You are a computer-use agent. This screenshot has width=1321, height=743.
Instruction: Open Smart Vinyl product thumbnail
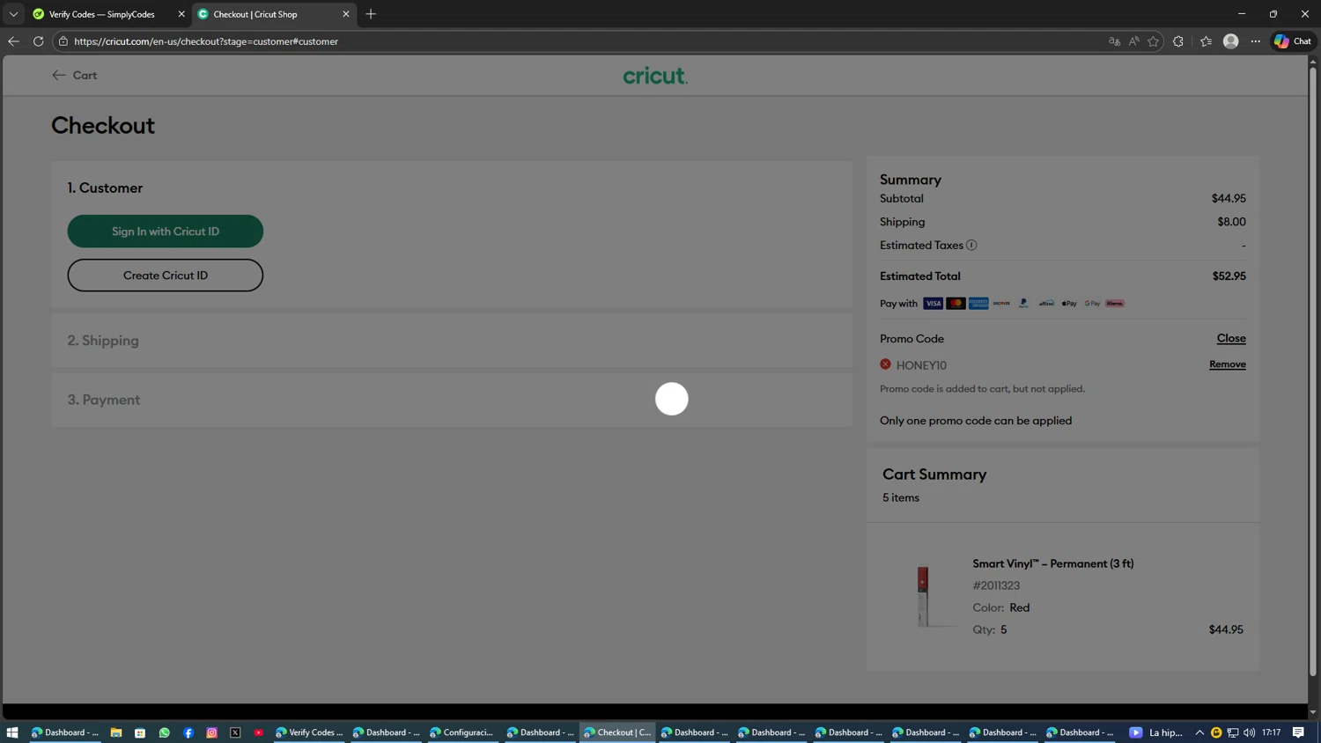point(922,596)
